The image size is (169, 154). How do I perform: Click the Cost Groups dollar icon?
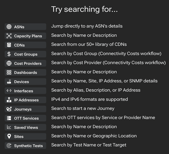click(x=9, y=54)
